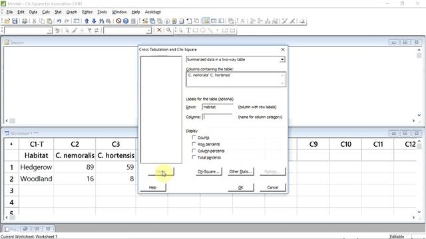Click the Help button in the dialog

[152, 187]
